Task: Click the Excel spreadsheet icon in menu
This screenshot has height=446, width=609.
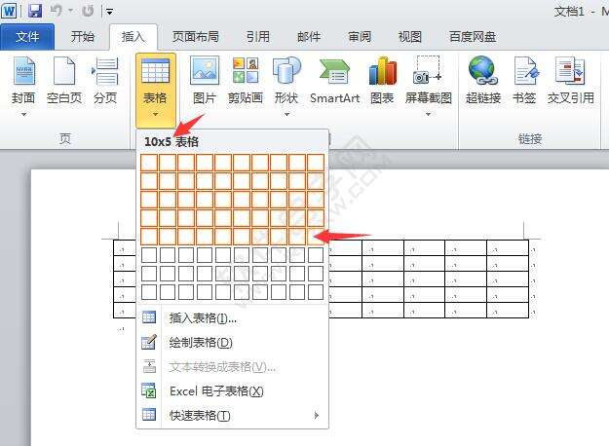Action: pos(149,390)
